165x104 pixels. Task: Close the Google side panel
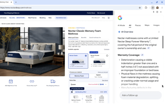[161, 12]
